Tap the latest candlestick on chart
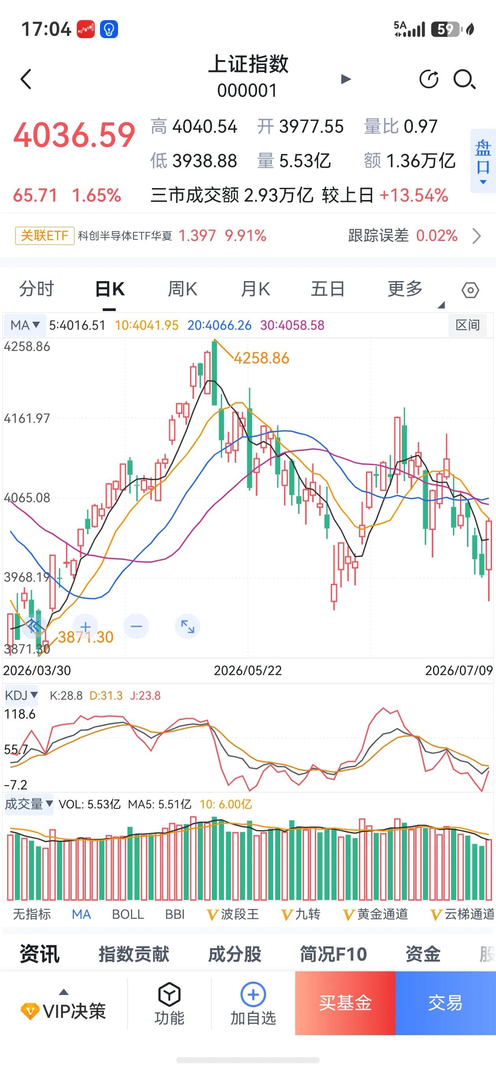The width and height of the screenshot is (496, 1071). 489,545
